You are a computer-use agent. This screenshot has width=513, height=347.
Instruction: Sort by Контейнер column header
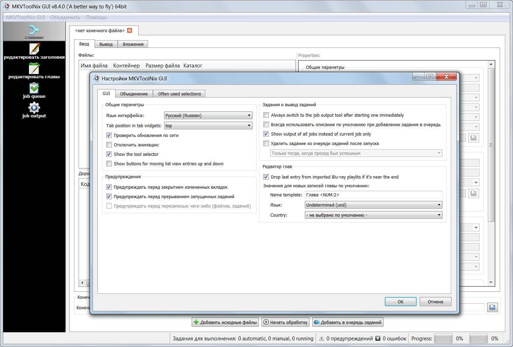tap(126, 65)
